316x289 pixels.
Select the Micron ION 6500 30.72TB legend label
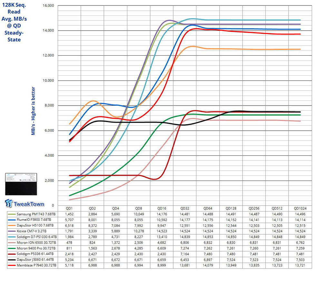36,243
